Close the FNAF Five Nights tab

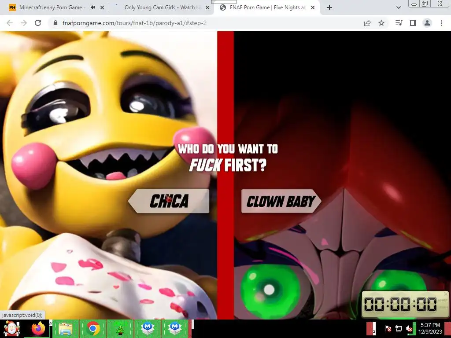point(313,8)
